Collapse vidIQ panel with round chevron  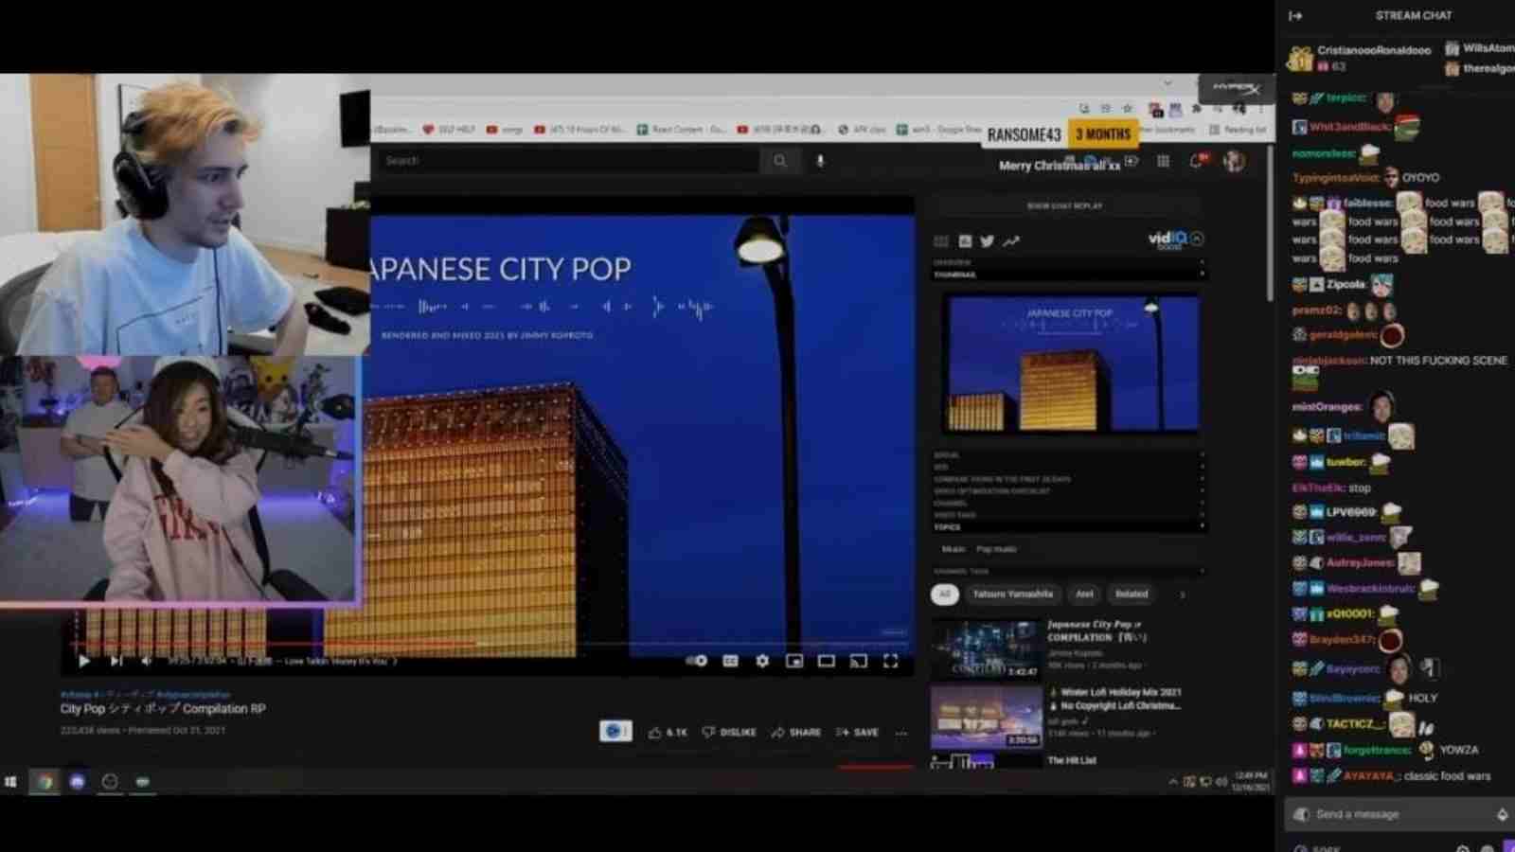1198,239
